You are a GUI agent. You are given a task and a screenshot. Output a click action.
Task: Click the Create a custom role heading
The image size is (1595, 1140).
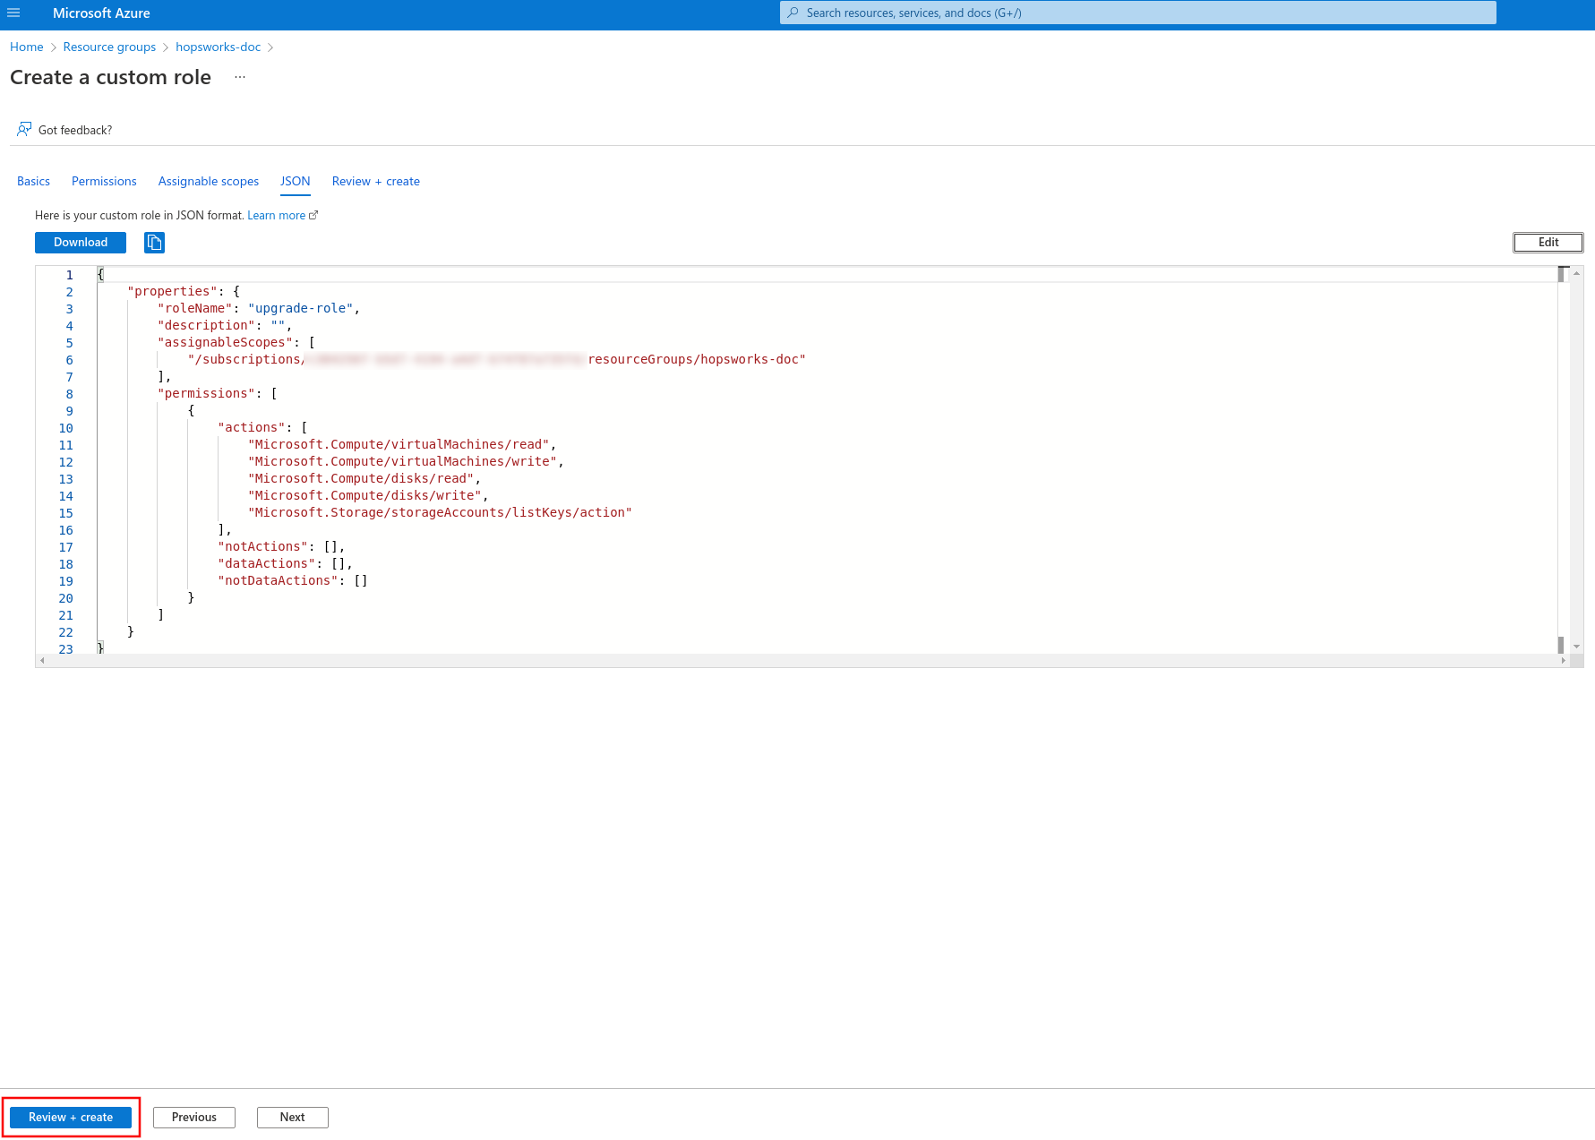click(111, 78)
